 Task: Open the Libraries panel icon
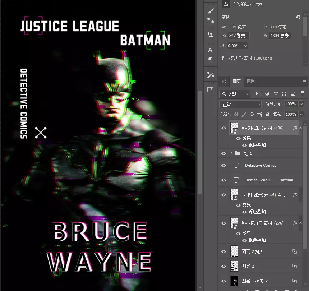pos(210,90)
